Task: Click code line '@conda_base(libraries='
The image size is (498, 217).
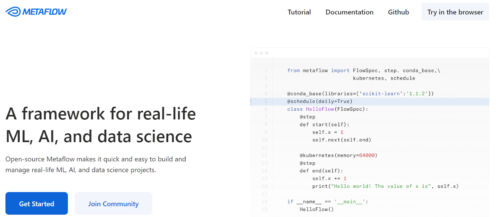Action: point(360,94)
